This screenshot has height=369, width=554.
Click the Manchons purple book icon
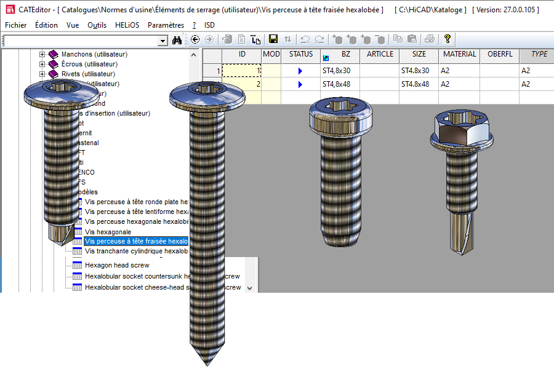[x=54, y=54]
